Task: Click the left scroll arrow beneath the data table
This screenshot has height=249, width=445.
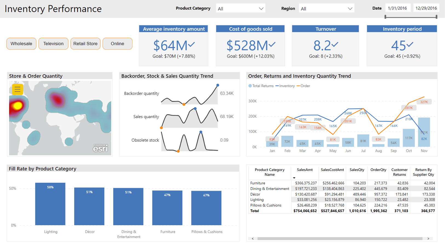Action: (x=252, y=238)
